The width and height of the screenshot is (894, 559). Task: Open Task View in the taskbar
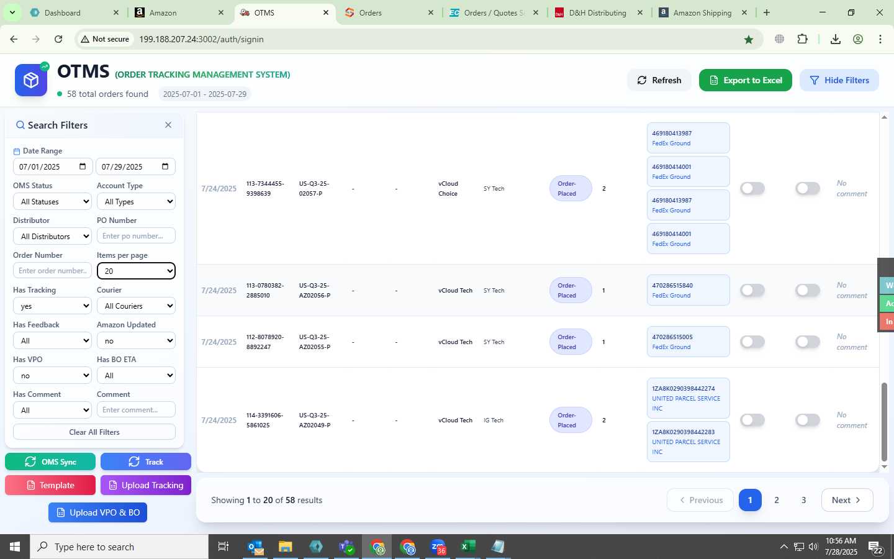tap(223, 547)
